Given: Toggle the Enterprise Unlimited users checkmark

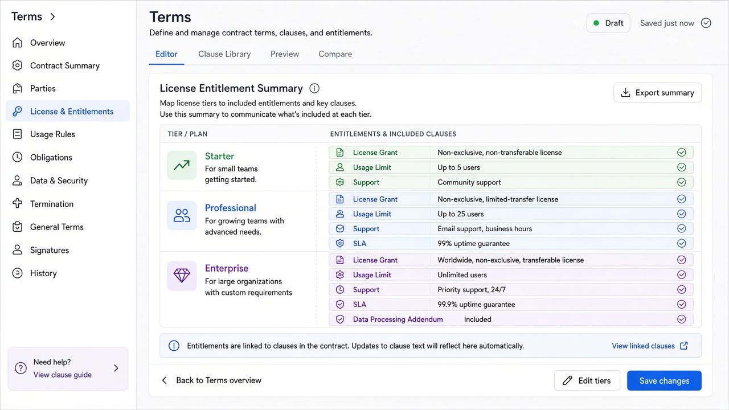Looking at the screenshot, I should 681,275.
